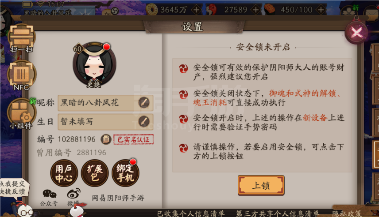Click the 上锁 lock button

tap(261, 185)
